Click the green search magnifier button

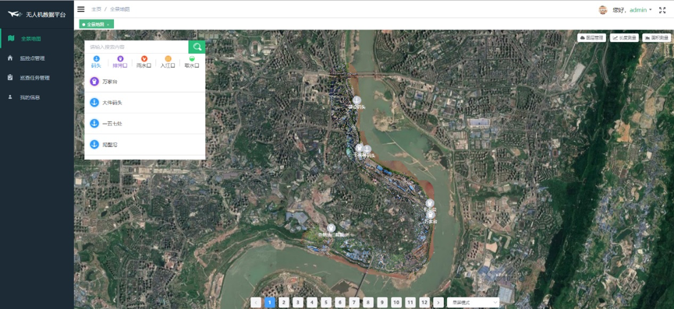197,47
